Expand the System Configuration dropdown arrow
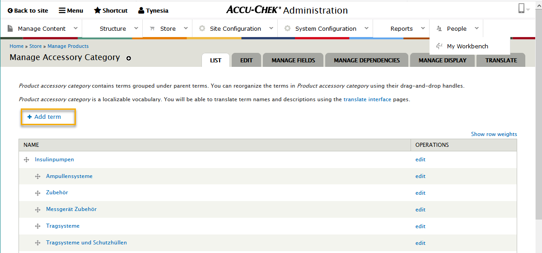Image resolution: width=542 pixels, height=253 pixels. click(366, 28)
